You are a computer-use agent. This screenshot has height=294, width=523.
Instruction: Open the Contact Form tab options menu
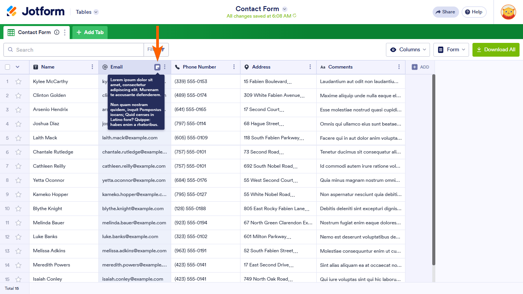coord(65,33)
